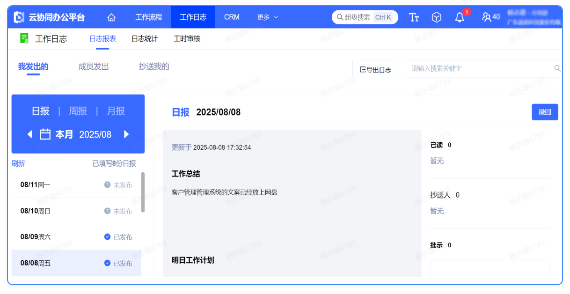Open the 日志统计 tab
The height and width of the screenshot is (294, 570).
coord(145,39)
